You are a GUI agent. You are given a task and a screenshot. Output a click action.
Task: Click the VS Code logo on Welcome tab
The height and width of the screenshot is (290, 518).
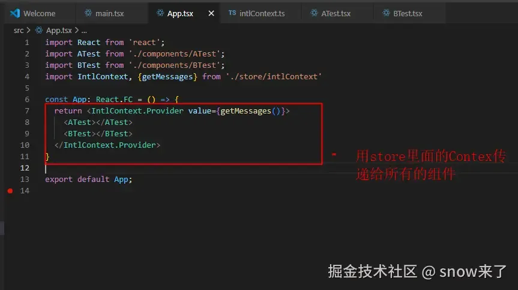pos(15,13)
